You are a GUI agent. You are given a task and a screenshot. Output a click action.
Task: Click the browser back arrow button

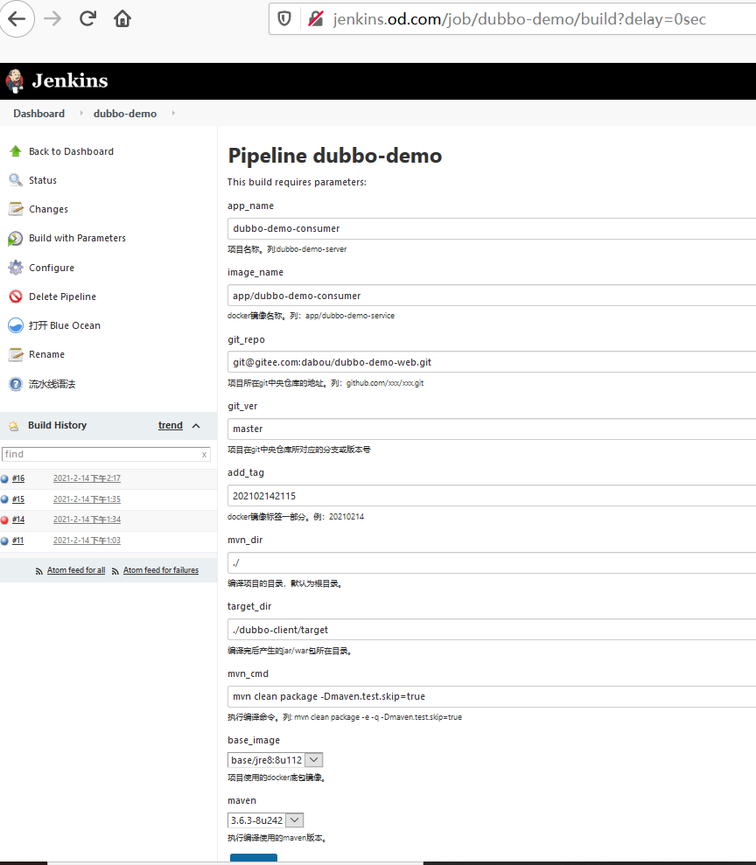click(x=17, y=18)
